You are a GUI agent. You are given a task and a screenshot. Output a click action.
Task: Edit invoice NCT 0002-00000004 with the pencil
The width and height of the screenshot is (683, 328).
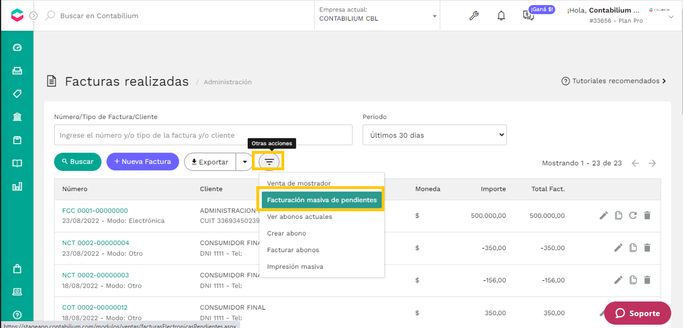point(618,247)
